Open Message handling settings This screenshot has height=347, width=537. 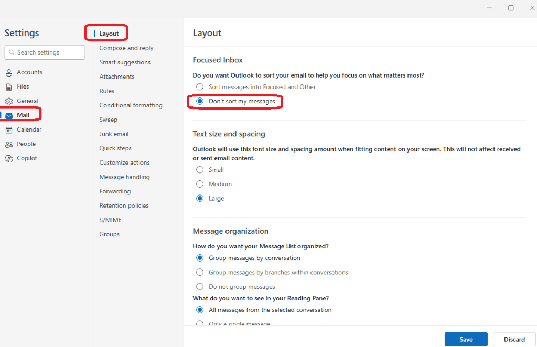[124, 177]
